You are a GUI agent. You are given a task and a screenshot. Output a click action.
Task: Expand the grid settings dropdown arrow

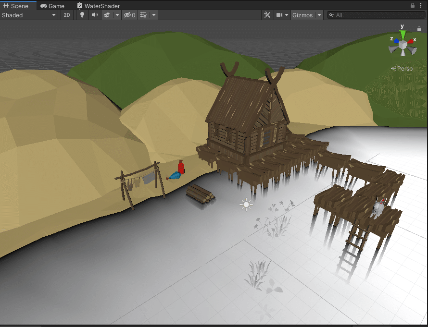[x=154, y=15]
